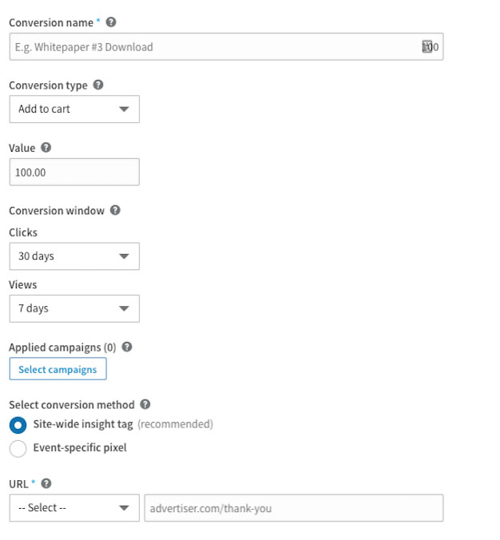This screenshot has width=500, height=540.
Task: Open Conversion window help tooltip icon
Action: 115,211
